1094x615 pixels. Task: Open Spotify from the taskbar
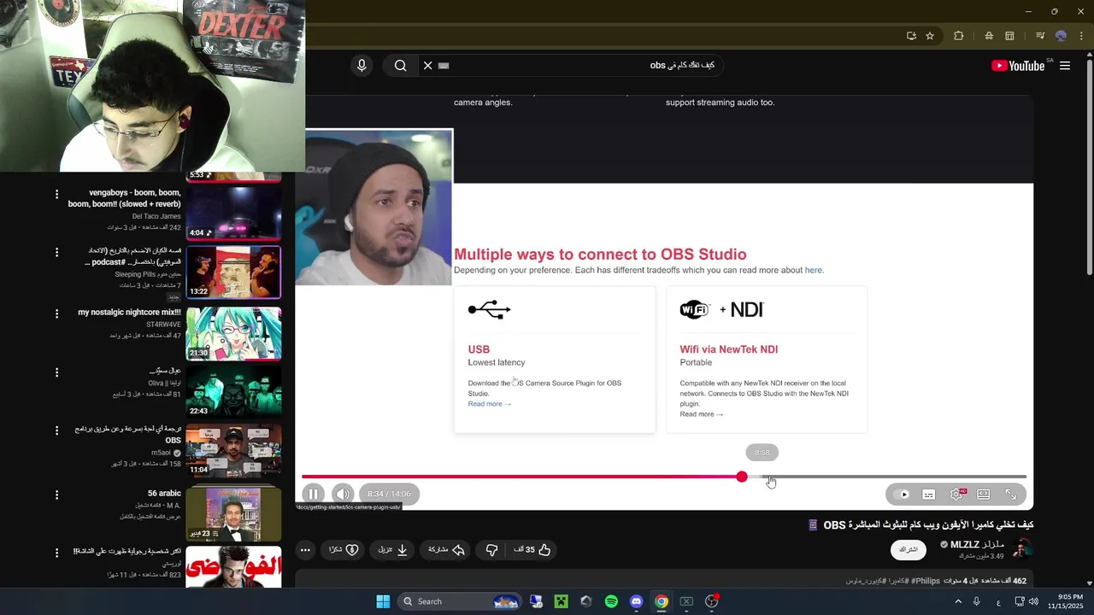tap(611, 601)
